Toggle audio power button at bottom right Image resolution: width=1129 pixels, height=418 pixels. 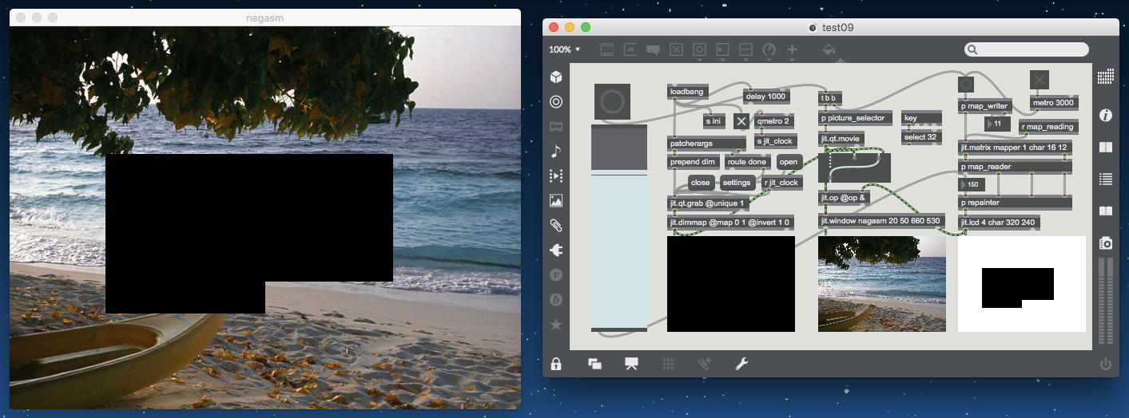1106,365
